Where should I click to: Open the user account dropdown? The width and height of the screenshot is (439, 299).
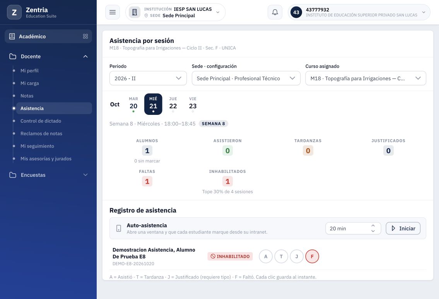[x=359, y=12]
